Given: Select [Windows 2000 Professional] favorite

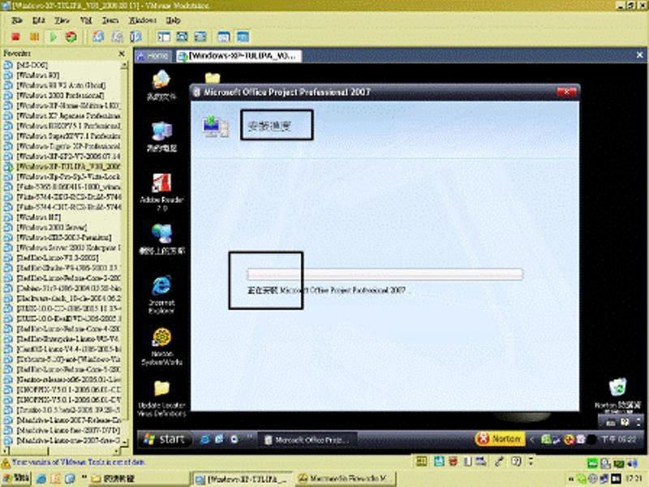Looking at the screenshot, I should click(60, 95).
